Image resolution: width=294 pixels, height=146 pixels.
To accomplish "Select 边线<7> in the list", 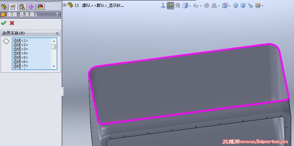I will click(x=21, y=66).
